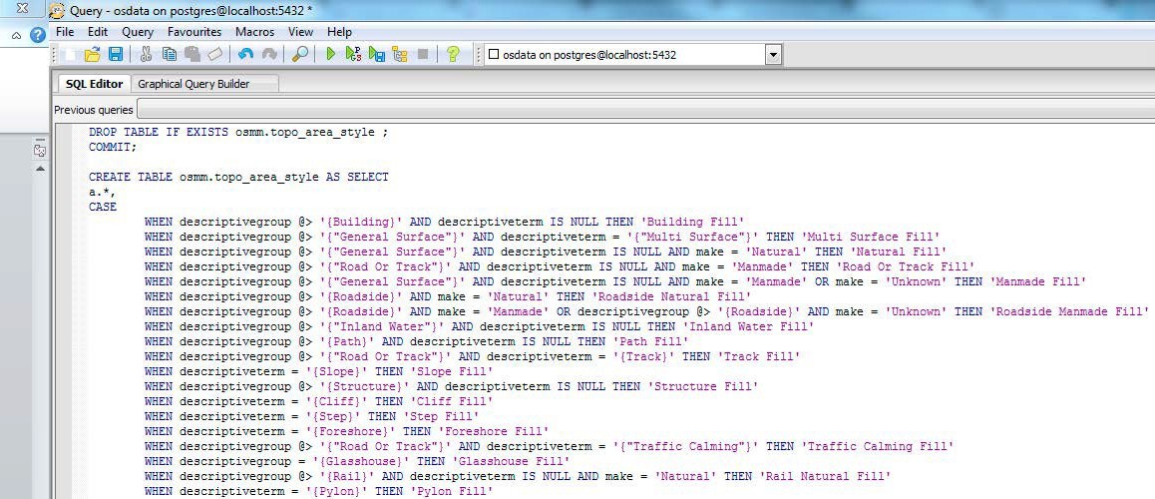1155x499 pixels.
Task: Open the Query menu
Action: (138, 32)
